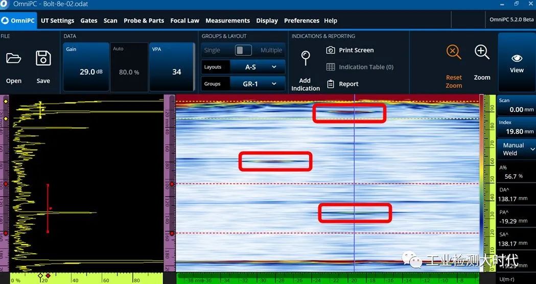Image resolution: width=536 pixels, height=284 pixels.
Task: Open the Help menu
Action: (331, 20)
